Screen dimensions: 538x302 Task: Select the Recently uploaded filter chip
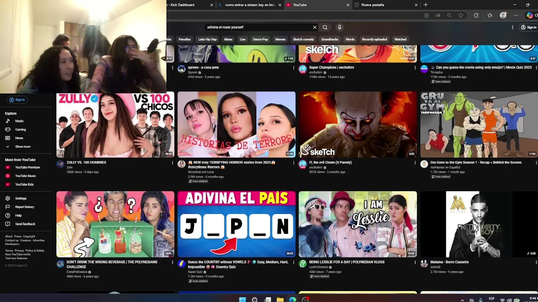pyautogui.click(x=374, y=39)
